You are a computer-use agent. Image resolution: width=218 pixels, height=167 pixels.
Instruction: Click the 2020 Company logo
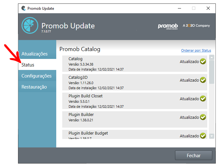pyautogui.click(x=196, y=26)
